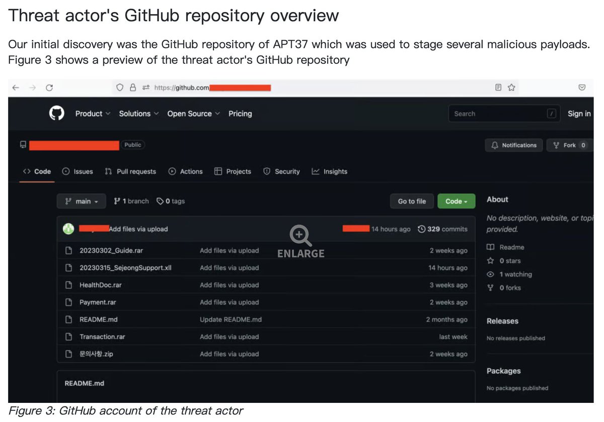Click the 0 forks link
Image resolution: width=604 pixels, height=422 pixels.
pos(504,288)
